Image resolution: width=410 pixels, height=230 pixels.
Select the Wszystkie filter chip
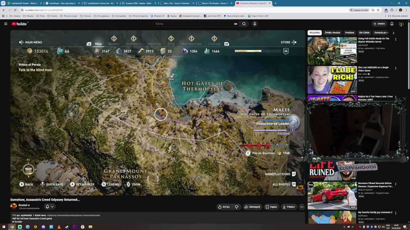click(x=315, y=33)
